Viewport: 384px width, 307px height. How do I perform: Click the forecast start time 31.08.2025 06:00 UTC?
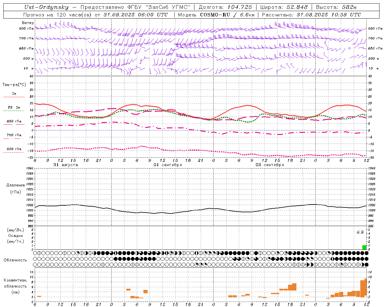tap(136, 15)
